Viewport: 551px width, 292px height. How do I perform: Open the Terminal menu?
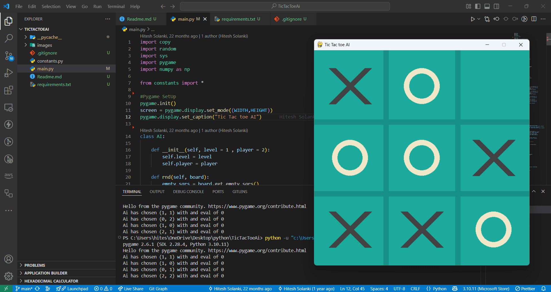pos(116,6)
